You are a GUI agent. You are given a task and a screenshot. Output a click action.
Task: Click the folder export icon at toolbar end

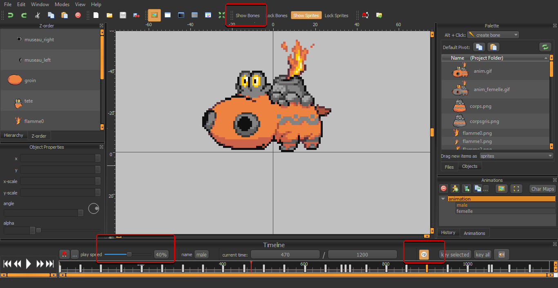point(379,15)
